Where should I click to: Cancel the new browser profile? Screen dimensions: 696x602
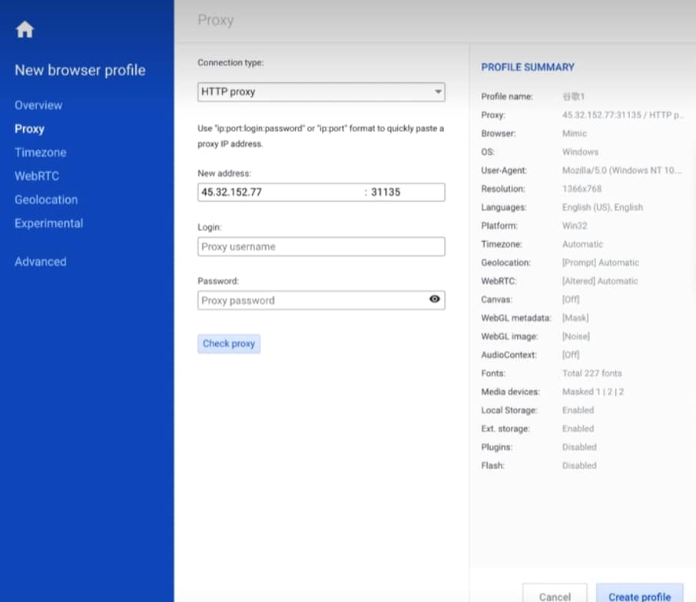555,594
